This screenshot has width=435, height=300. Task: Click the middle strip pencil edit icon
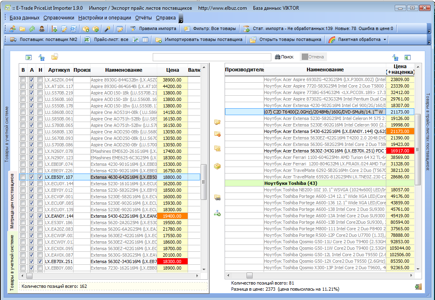pos(218,122)
